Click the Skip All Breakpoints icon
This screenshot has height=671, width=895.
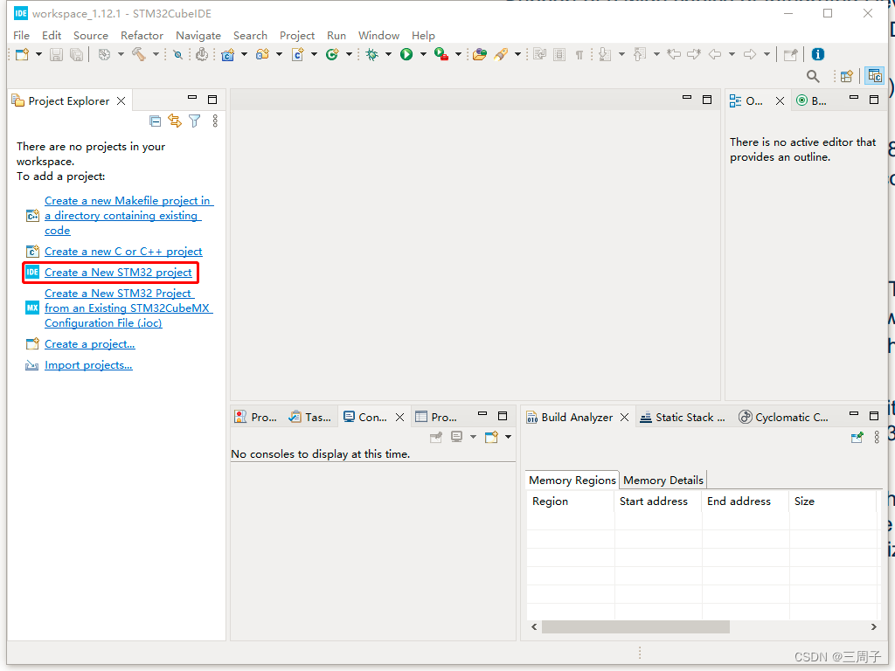click(178, 55)
